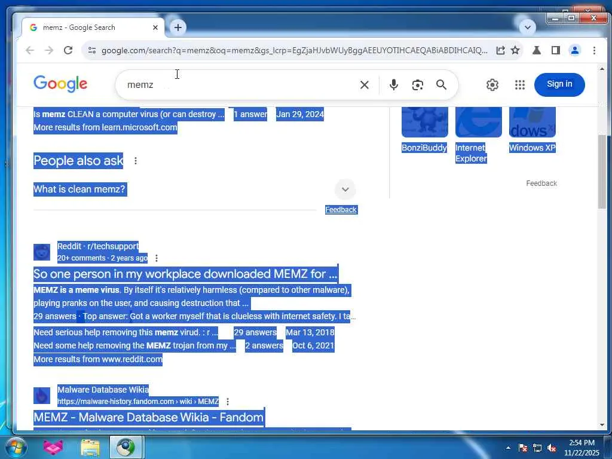The width and height of the screenshot is (612, 459).
Task: Click scrollbar down arrow
Action: tap(602, 425)
